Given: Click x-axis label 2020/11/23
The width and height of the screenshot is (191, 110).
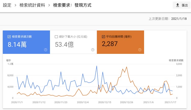Looking at the screenshot, I should (61, 102).
